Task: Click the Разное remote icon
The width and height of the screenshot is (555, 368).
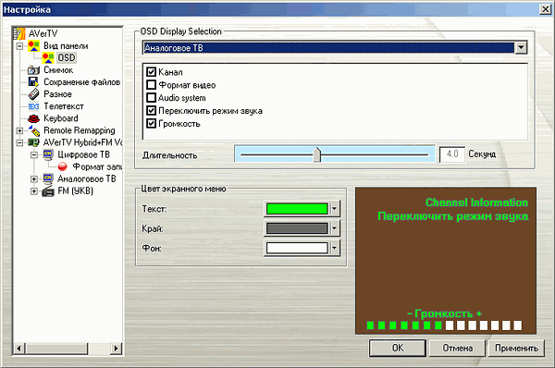Action: pyautogui.click(x=33, y=94)
